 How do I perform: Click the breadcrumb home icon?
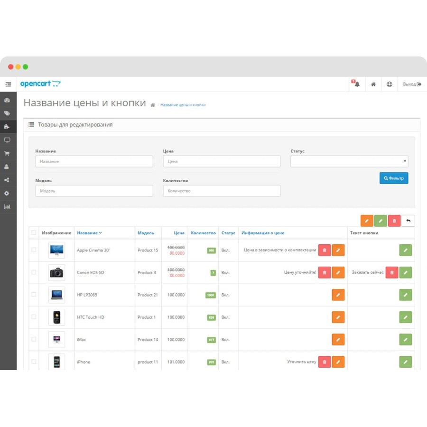153,105
